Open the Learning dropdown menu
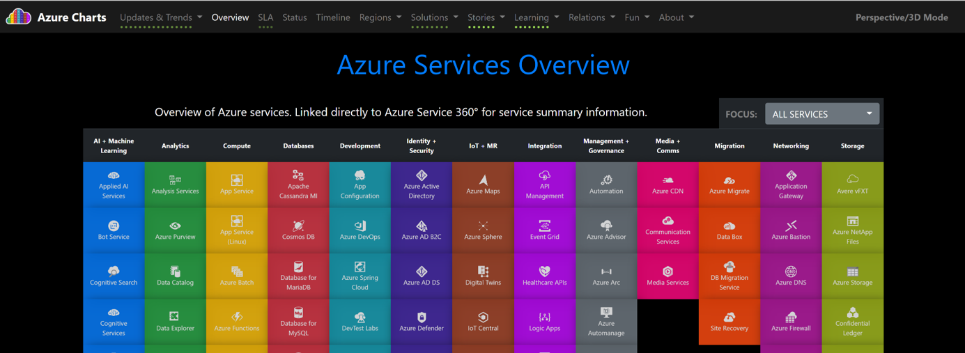965x353 pixels. [x=536, y=17]
